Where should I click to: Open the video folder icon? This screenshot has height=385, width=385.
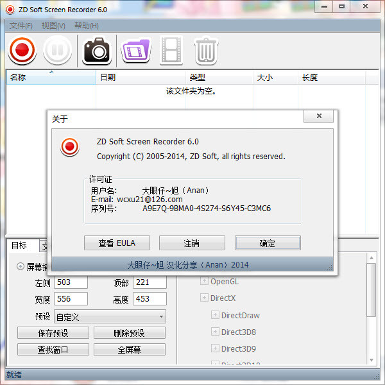[136, 51]
